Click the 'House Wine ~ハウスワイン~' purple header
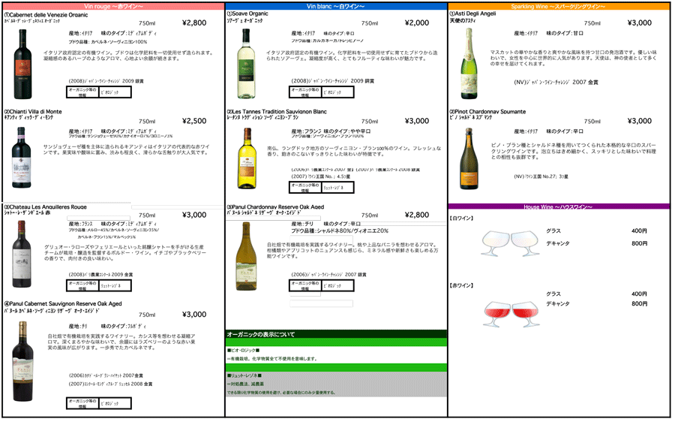Viewport: 675px width, 422px height. tap(558, 207)
